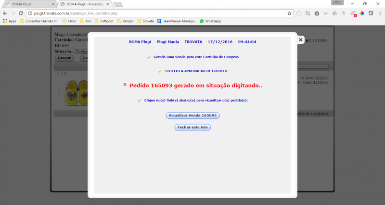385x205 pixels.
Task: Open the Pampili bookmark folder
Action: point(125,21)
